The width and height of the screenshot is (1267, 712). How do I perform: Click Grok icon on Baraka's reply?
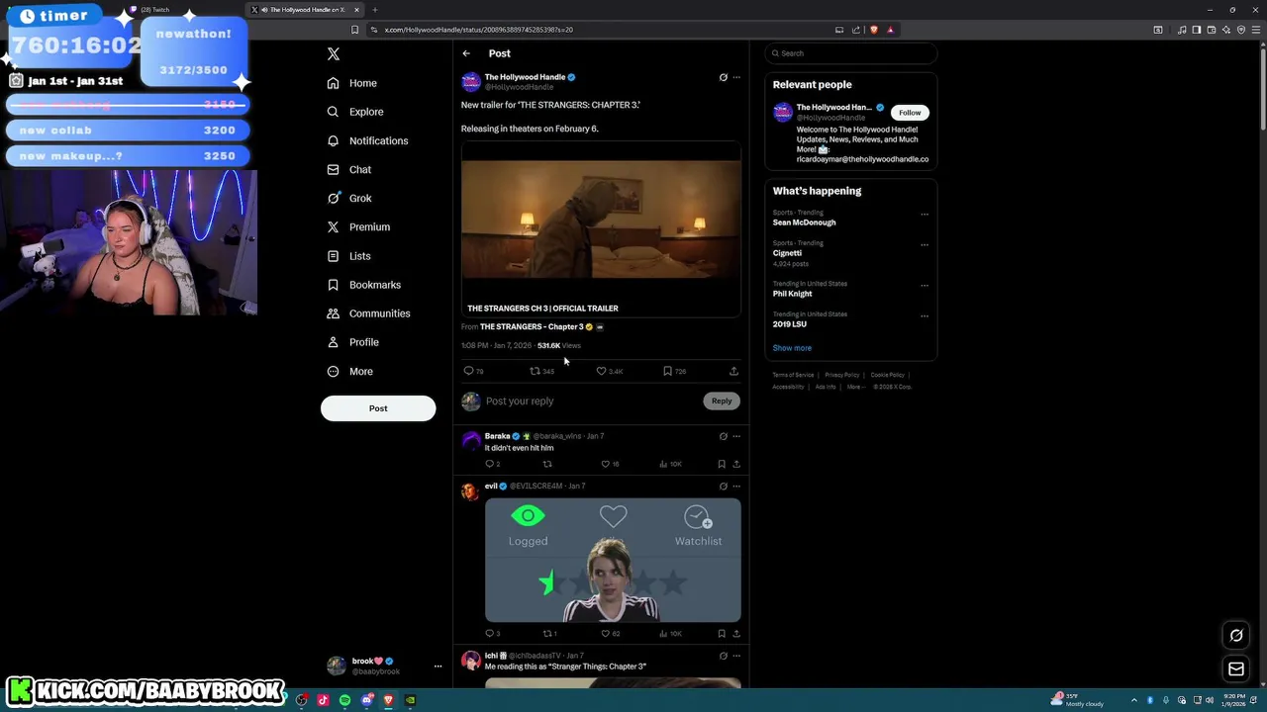point(723,436)
